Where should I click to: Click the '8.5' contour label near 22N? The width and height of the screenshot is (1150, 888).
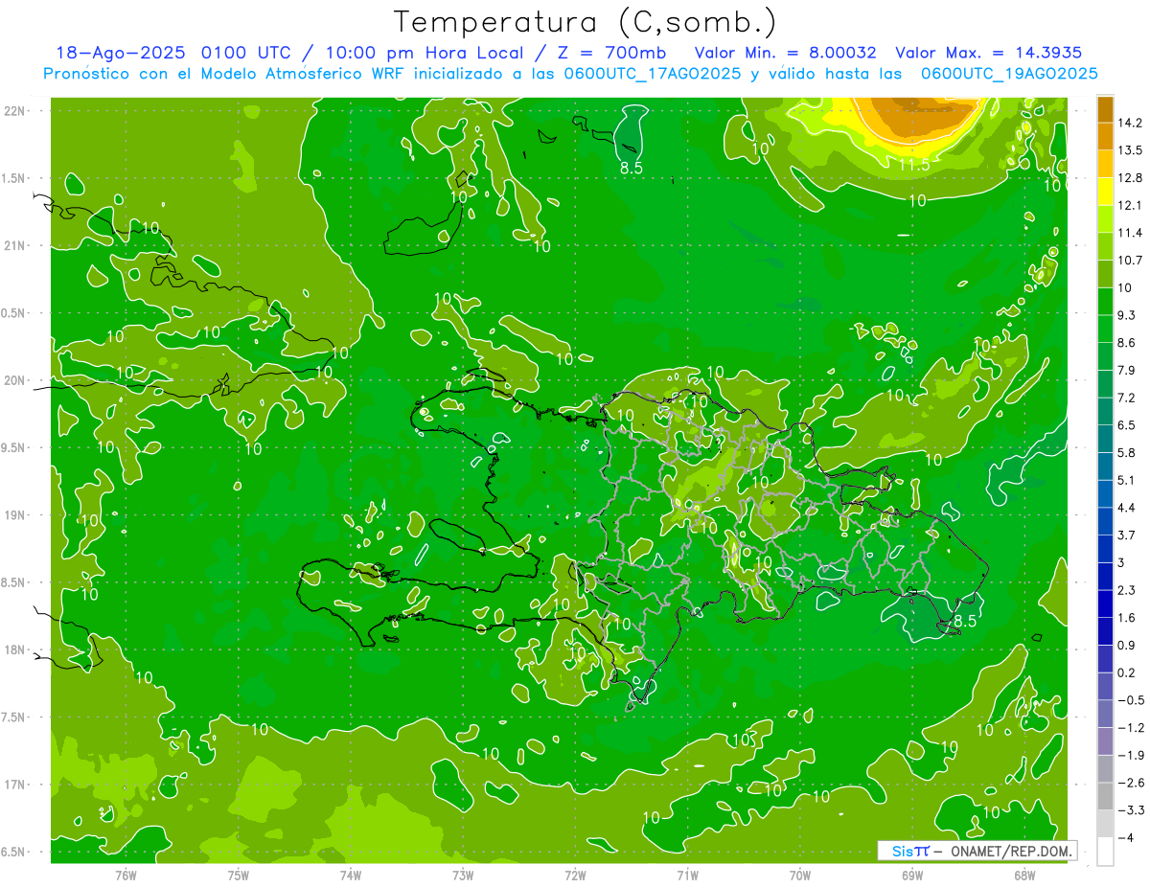click(x=632, y=168)
